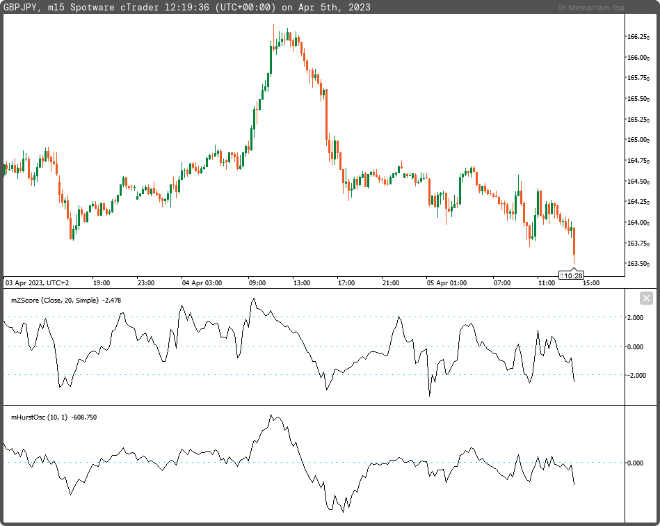Click the 10:28 candle countdown marker
This screenshot has width=660, height=526.
coord(574,276)
